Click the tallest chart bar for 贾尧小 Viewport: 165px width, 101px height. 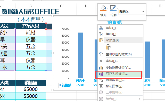80,55
